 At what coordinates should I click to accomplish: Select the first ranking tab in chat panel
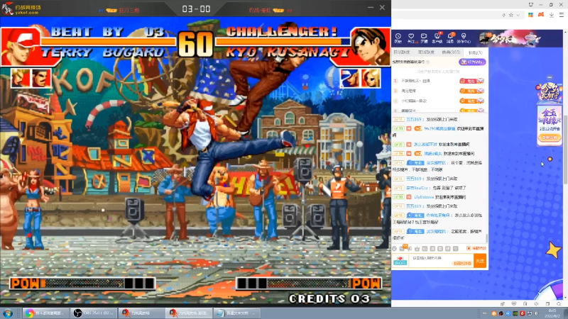401,52
